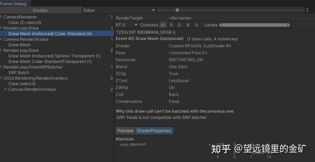315x162 pixels.
Task: Toggle the G channel button
Action: (180, 25)
